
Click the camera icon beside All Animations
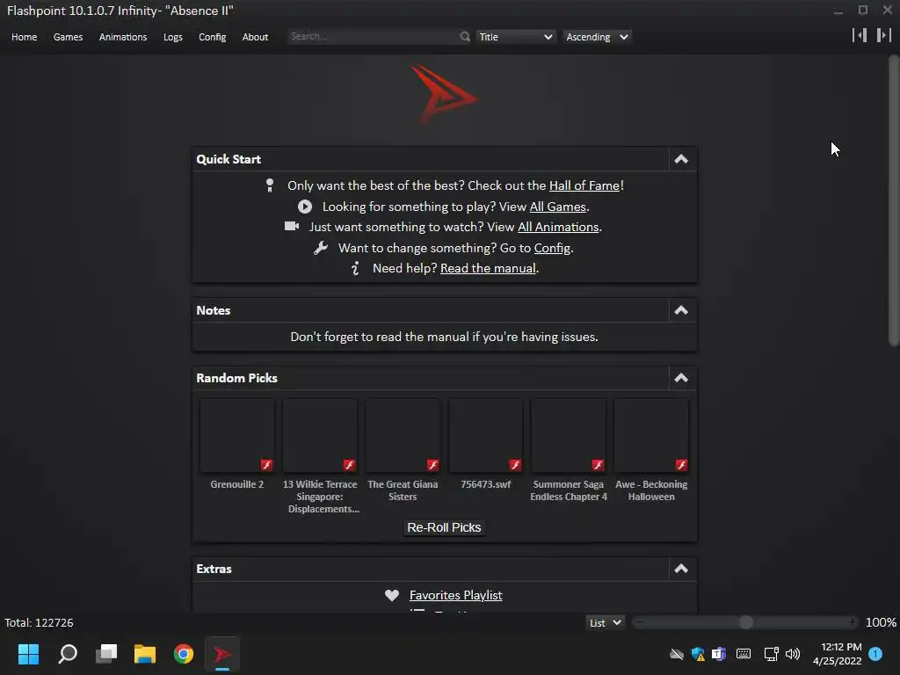pos(292,226)
